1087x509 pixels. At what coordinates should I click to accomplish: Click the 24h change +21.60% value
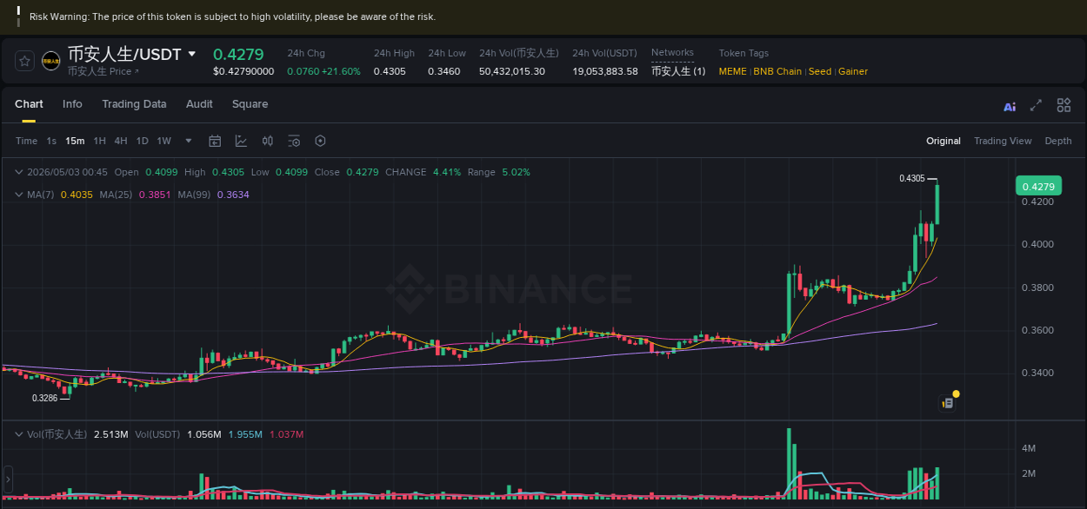(x=341, y=71)
